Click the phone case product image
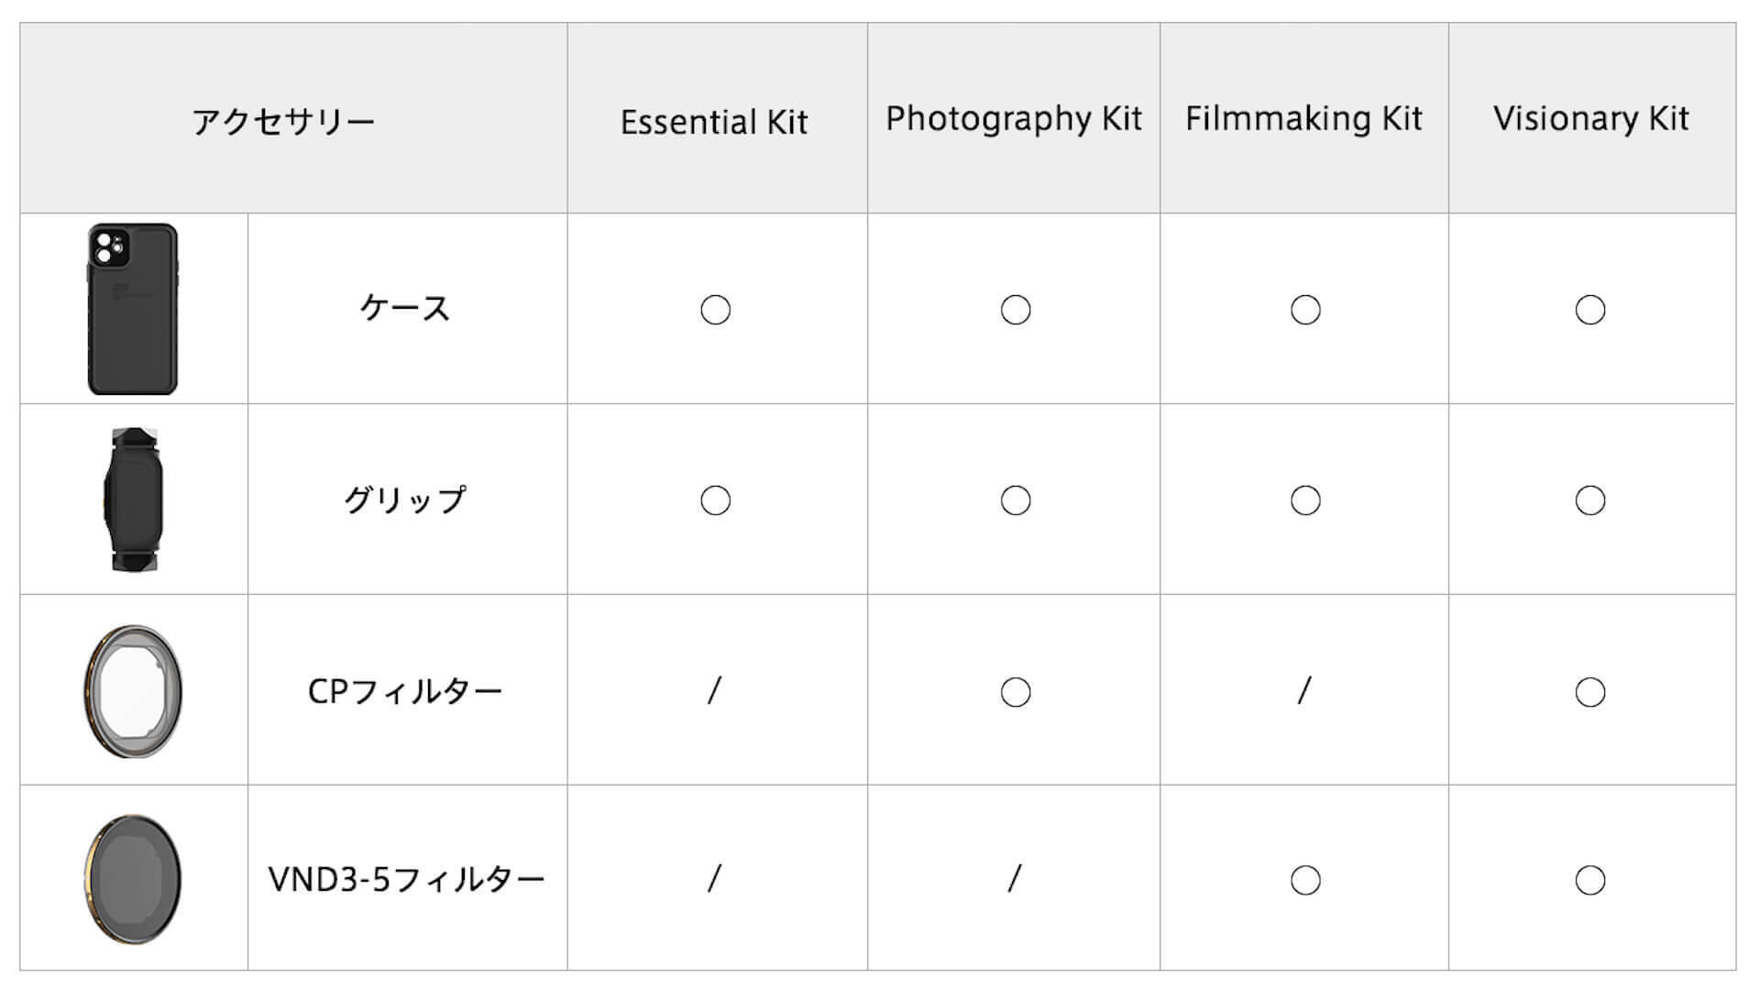1760x989 pixels. 133,309
